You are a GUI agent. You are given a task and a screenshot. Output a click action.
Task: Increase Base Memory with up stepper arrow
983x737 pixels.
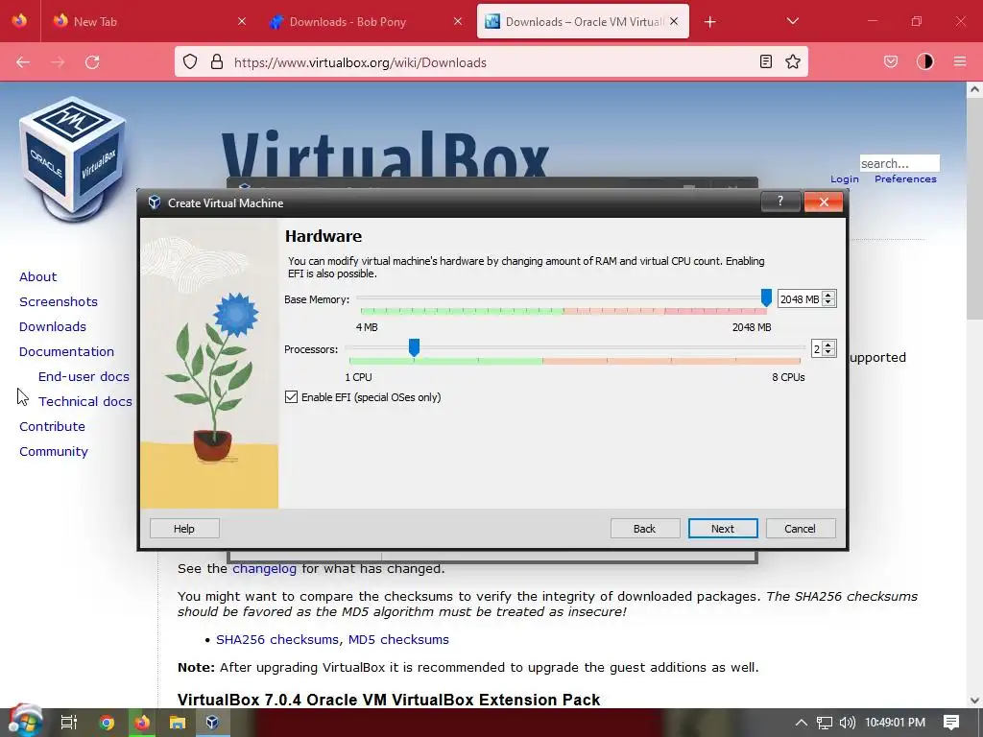(x=828, y=296)
